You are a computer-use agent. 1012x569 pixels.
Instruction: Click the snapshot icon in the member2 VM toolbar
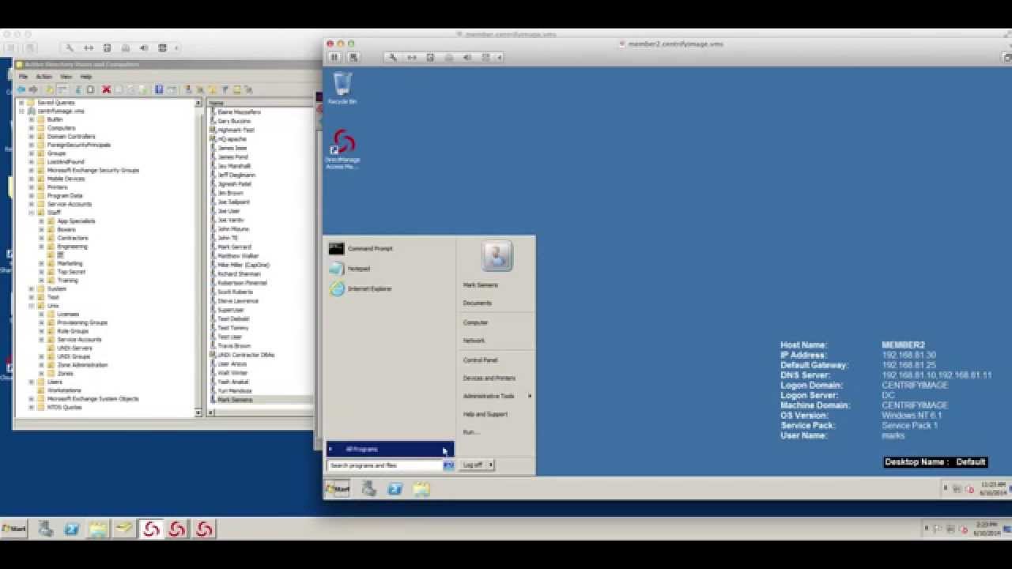[353, 57]
